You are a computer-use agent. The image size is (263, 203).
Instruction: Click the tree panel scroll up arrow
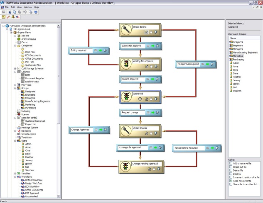[58, 26]
